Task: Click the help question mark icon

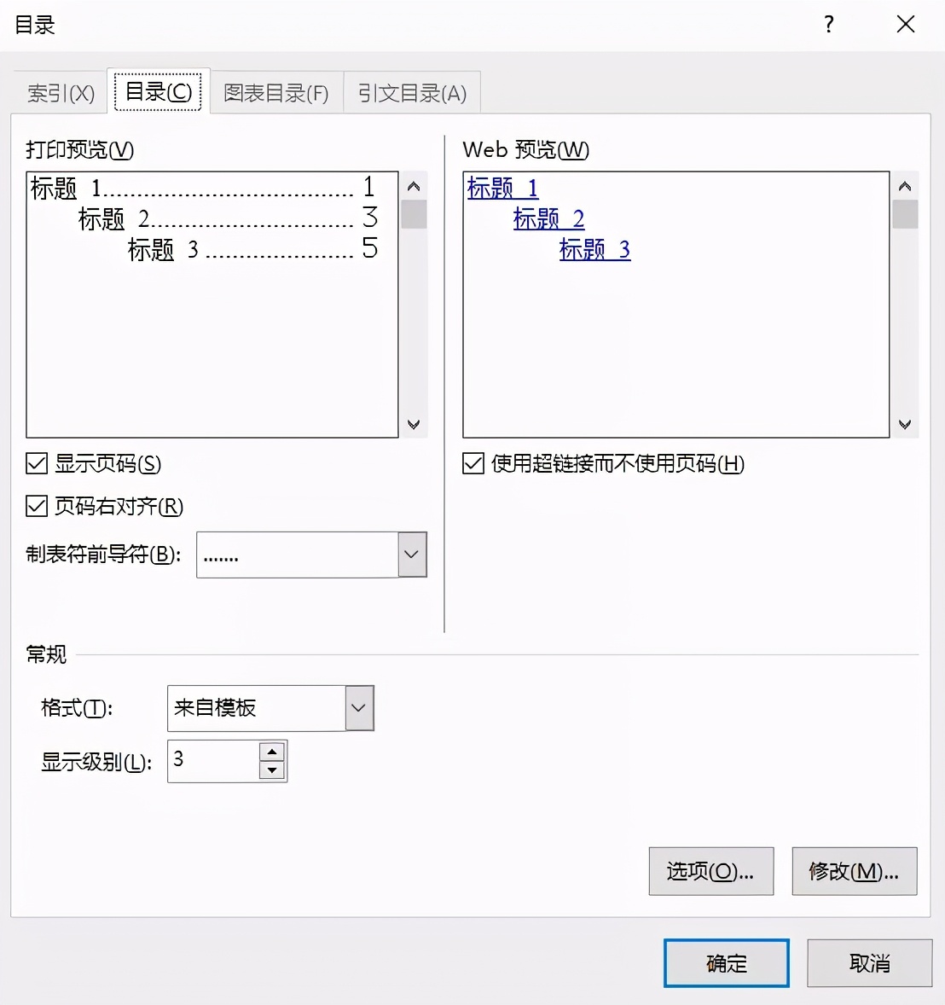Action: pyautogui.click(x=828, y=25)
